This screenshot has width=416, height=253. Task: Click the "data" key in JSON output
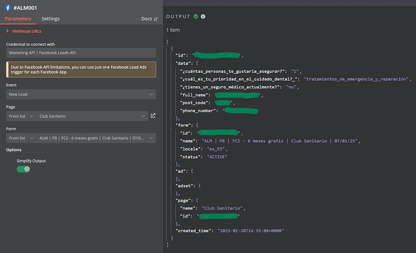coord(183,63)
